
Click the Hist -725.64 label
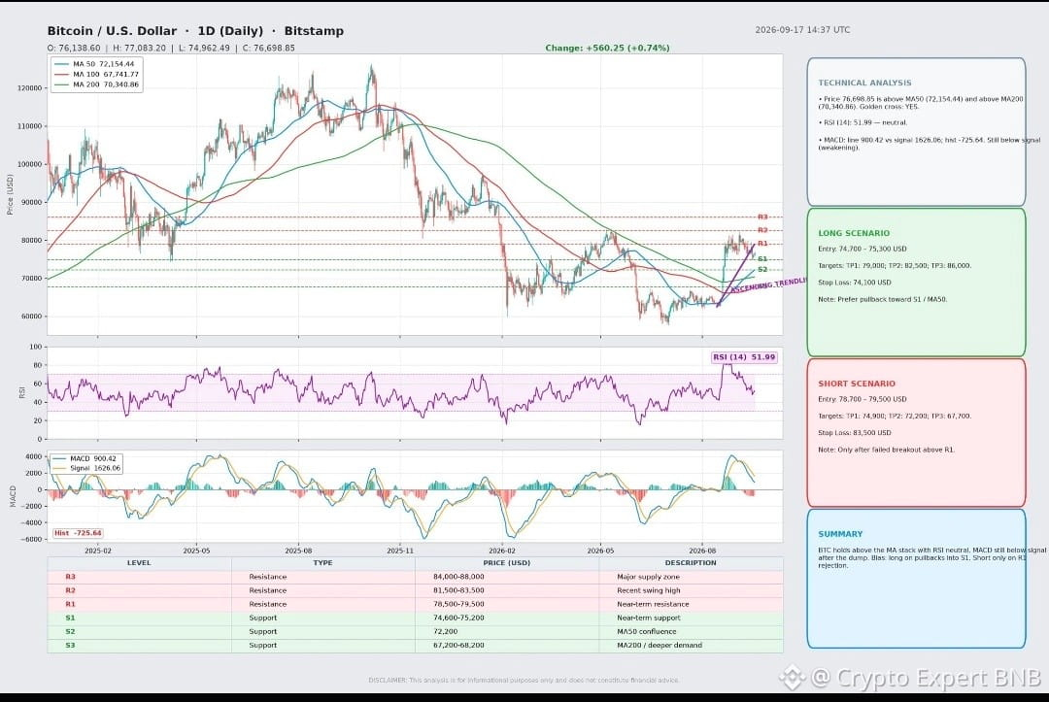click(79, 533)
